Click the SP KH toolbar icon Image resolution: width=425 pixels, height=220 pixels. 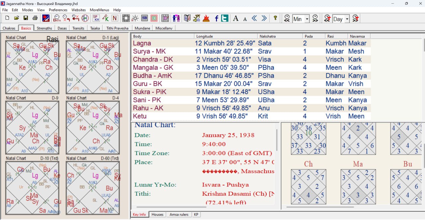point(96,18)
